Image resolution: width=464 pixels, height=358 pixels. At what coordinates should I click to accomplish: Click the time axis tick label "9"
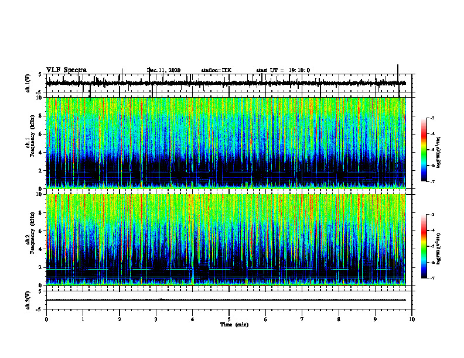coord(375,319)
